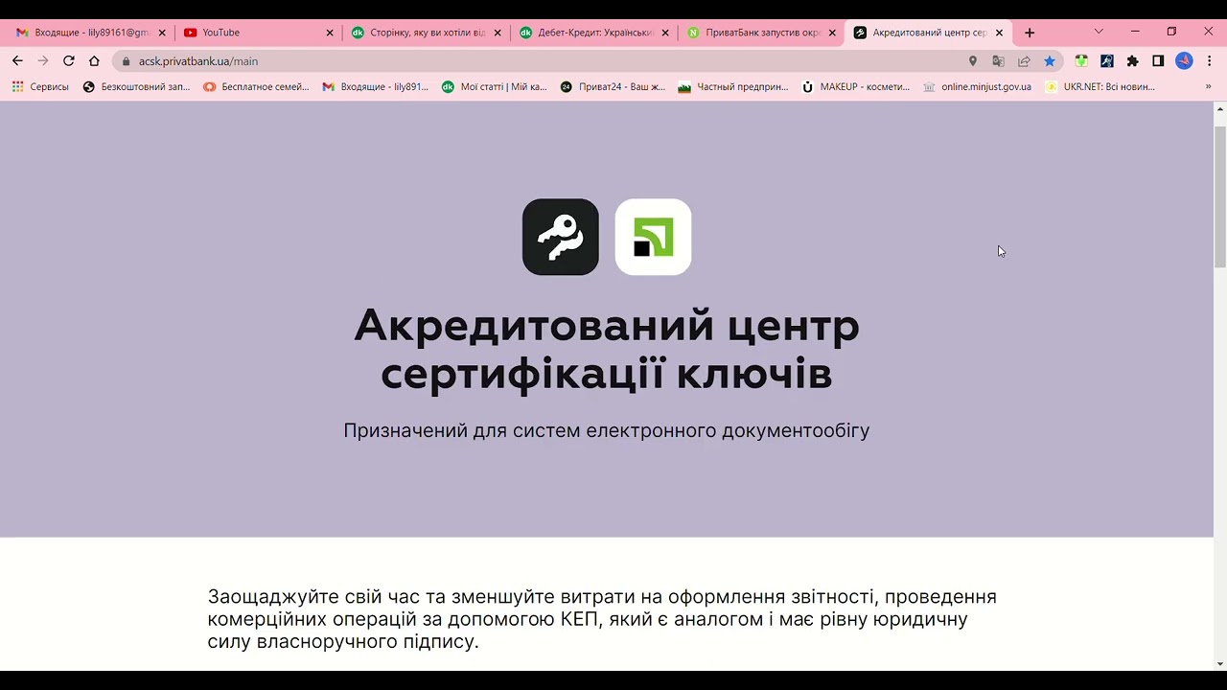Open the 'Приват24 - Ваш ж...' bookmark
The image size is (1227, 690).
coord(613,86)
